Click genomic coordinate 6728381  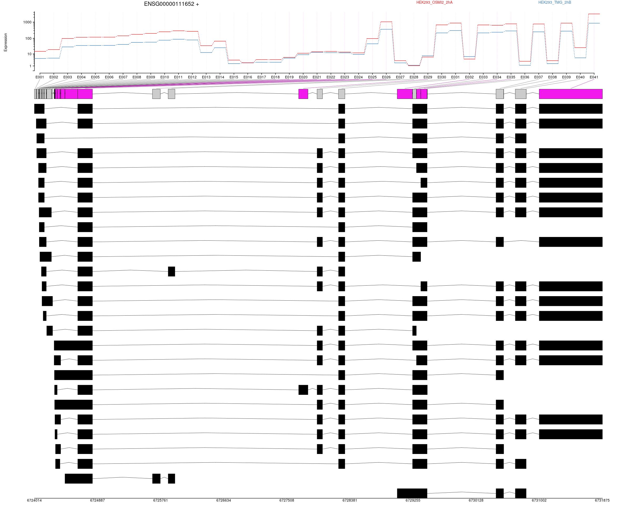(x=350, y=500)
